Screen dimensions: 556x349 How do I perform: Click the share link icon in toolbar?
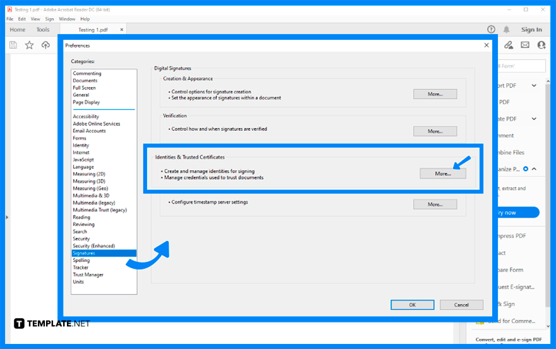tap(509, 45)
